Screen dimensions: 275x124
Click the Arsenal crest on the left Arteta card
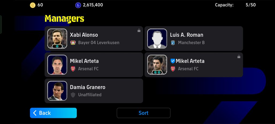(x=73, y=69)
